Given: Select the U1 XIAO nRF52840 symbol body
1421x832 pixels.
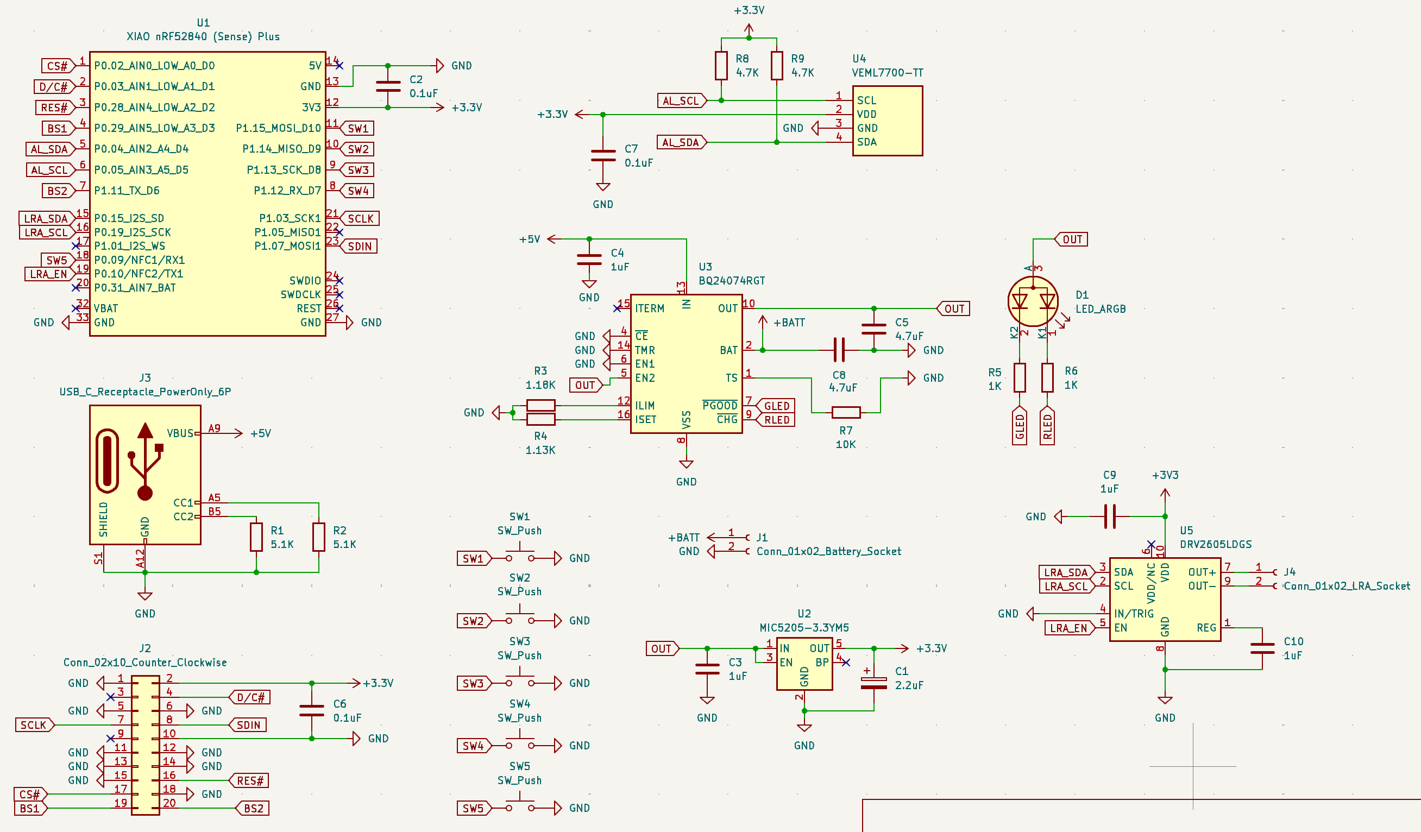Looking at the screenshot, I should click(x=208, y=194).
